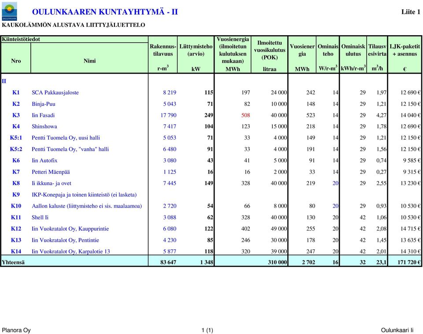Select "Iin Vuokratalot Oy, Pentintie"

65,240
